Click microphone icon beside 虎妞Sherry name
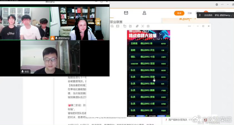The width and height of the screenshot is (234, 125). coord(56,38)
